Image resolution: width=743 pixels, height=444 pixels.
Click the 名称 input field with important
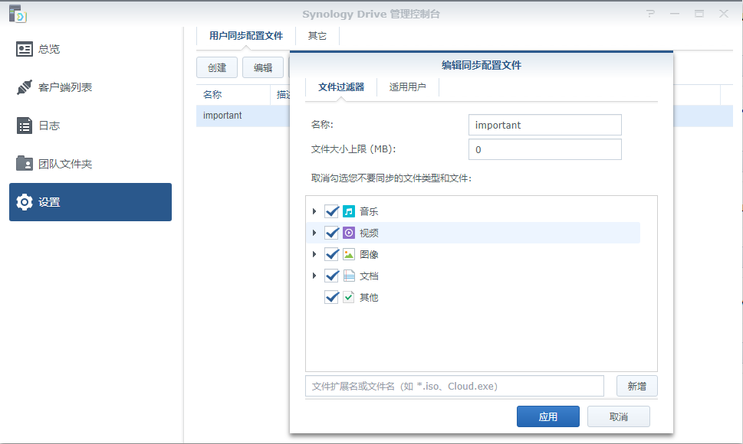[545, 125]
